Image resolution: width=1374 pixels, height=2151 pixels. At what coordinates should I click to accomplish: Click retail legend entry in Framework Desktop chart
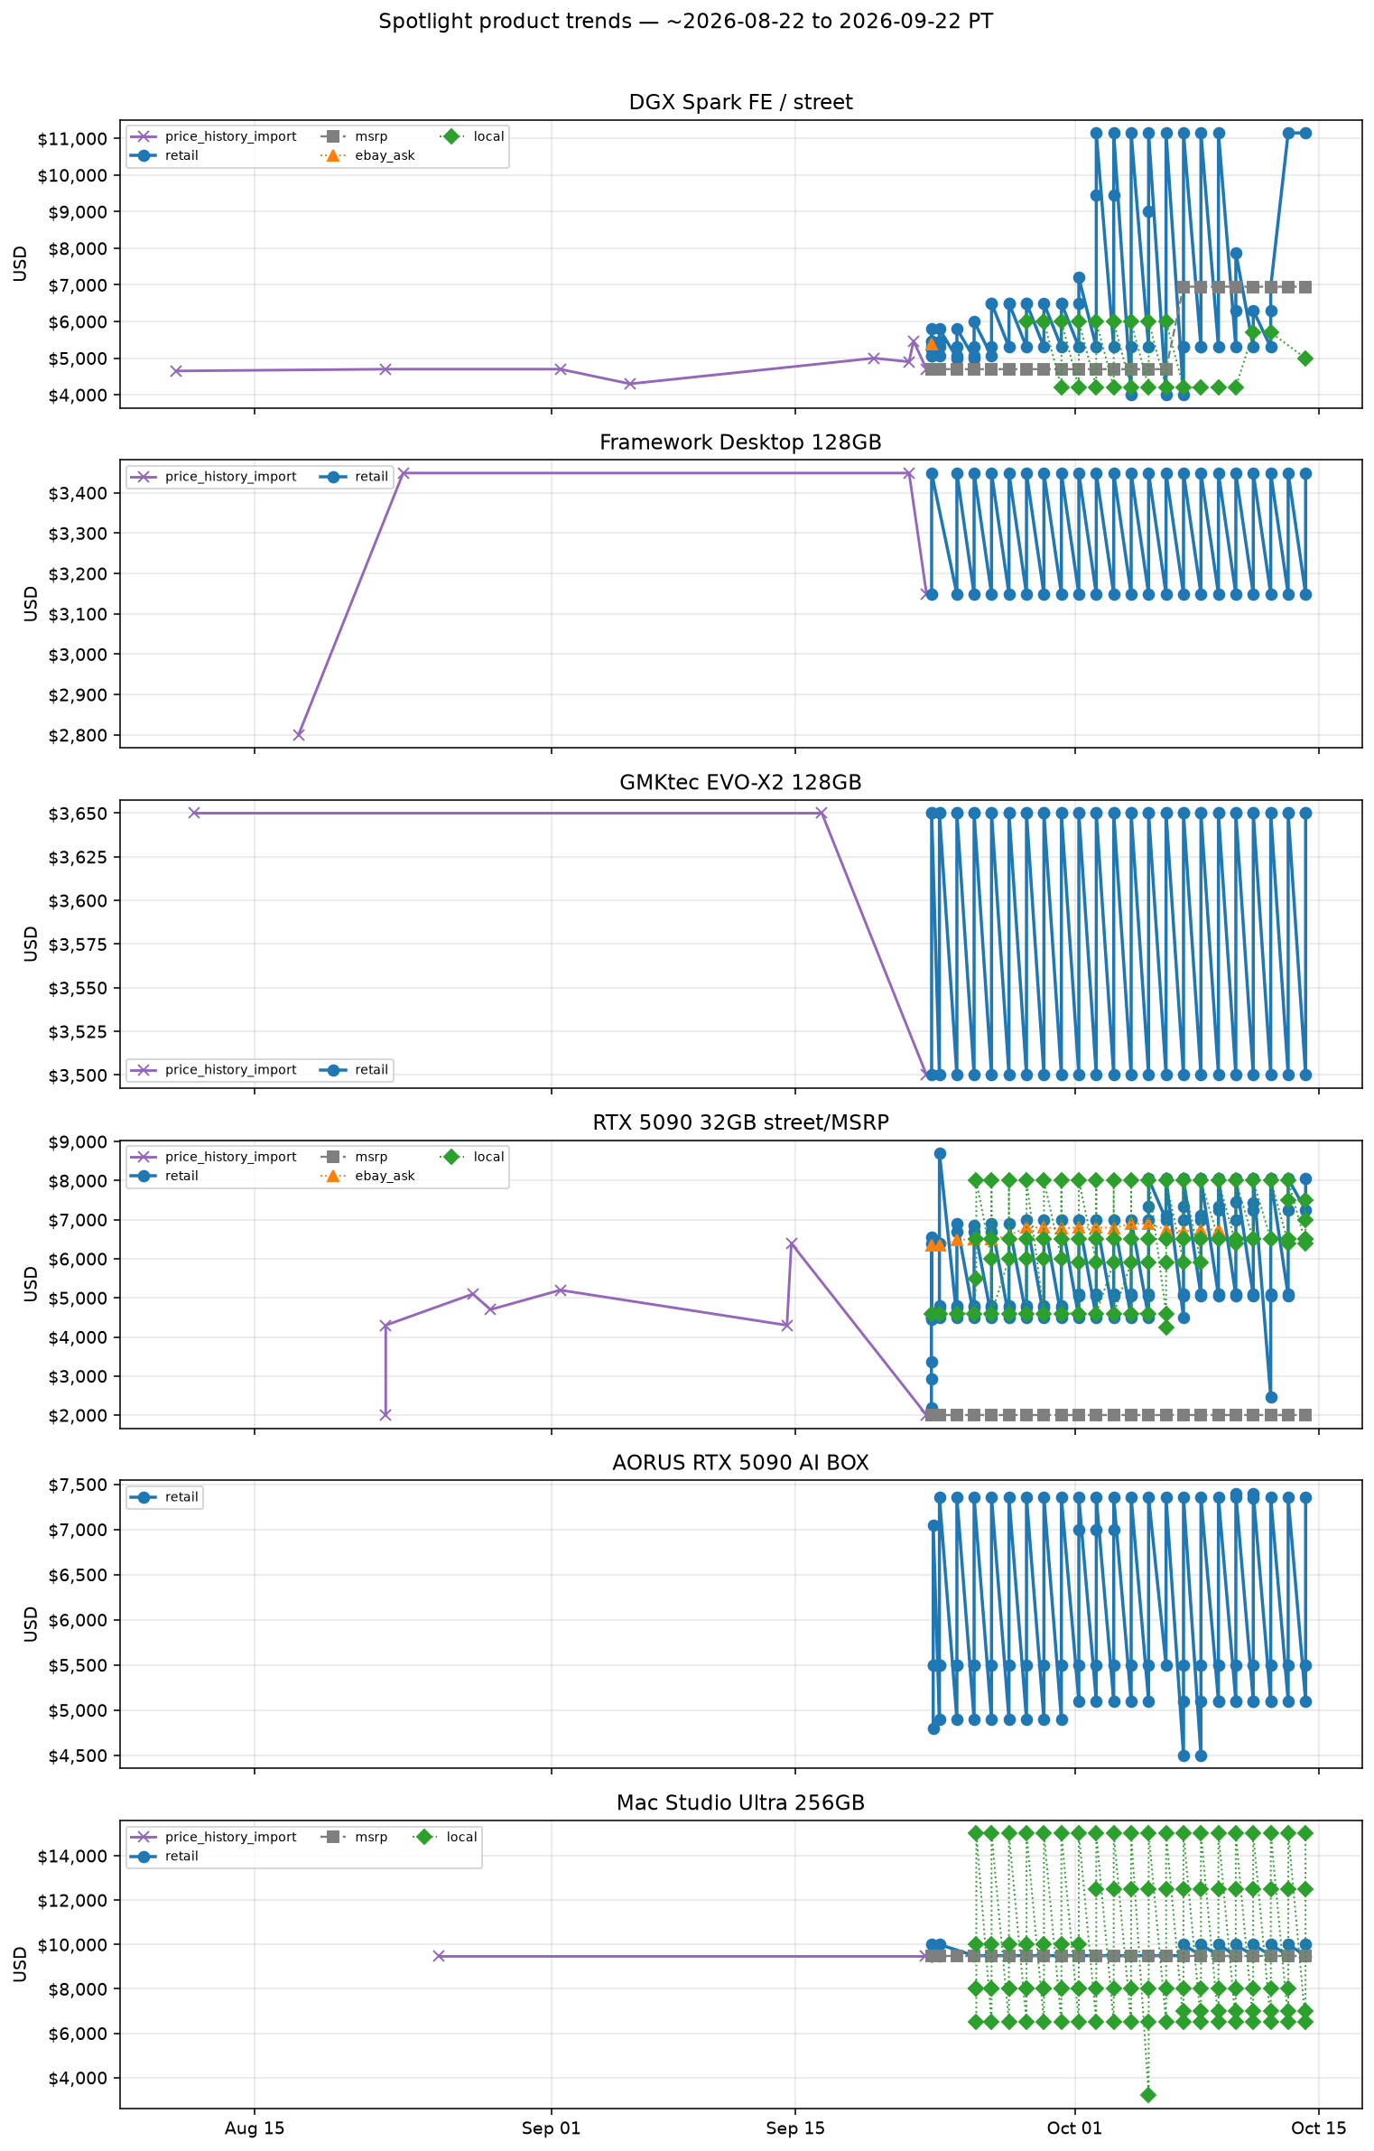[354, 477]
